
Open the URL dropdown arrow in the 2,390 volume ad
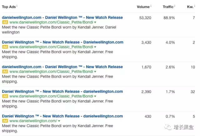click(x=95, y=96)
